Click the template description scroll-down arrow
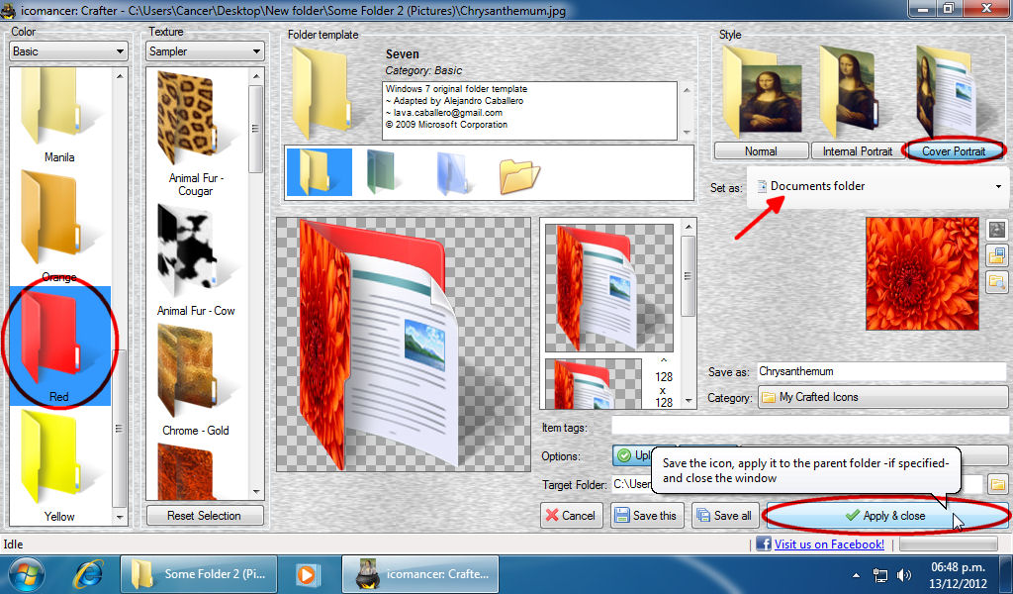The height and width of the screenshot is (594, 1013). (687, 133)
